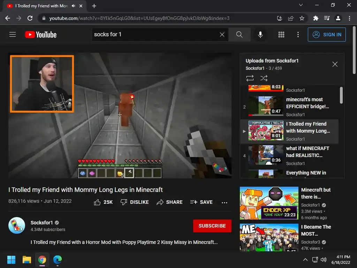Go to YouTube home via logo
This screenshot has width=357, height=268.
[41, 35]
